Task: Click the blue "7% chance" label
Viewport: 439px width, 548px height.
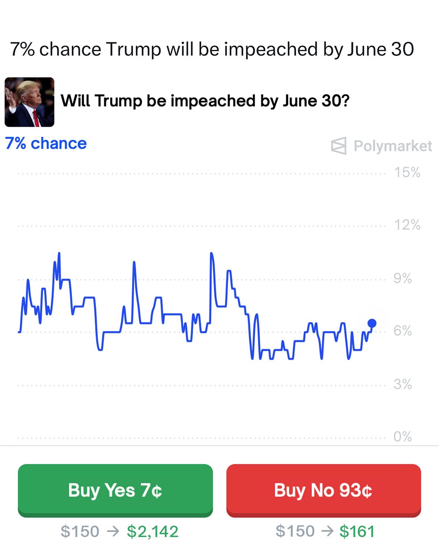Action: [x=46, y=143]
